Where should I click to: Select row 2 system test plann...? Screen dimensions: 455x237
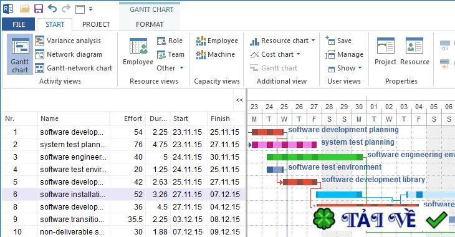coord(123,144)
